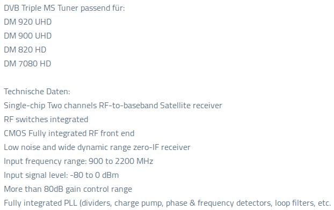This screenshot has height=210, width=334.
Task: Click the '900 to 2200 MHz' value
Action: (x=121, y=161)
